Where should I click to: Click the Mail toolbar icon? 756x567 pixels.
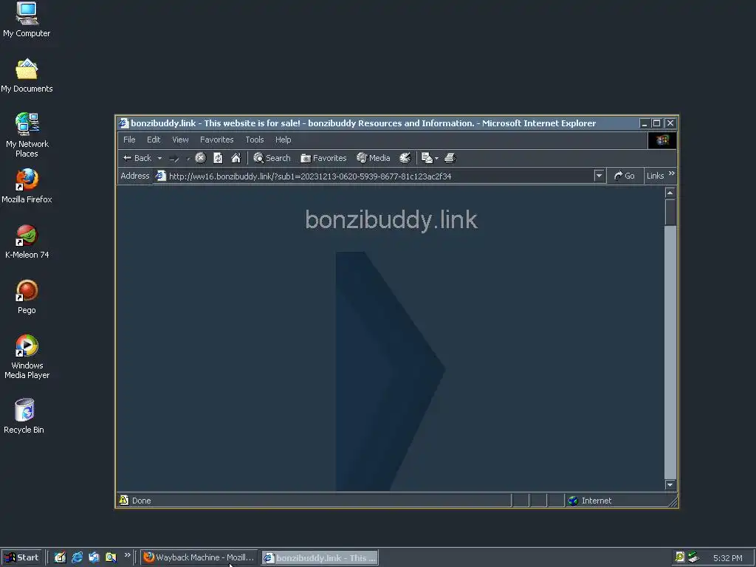[427, 158]
